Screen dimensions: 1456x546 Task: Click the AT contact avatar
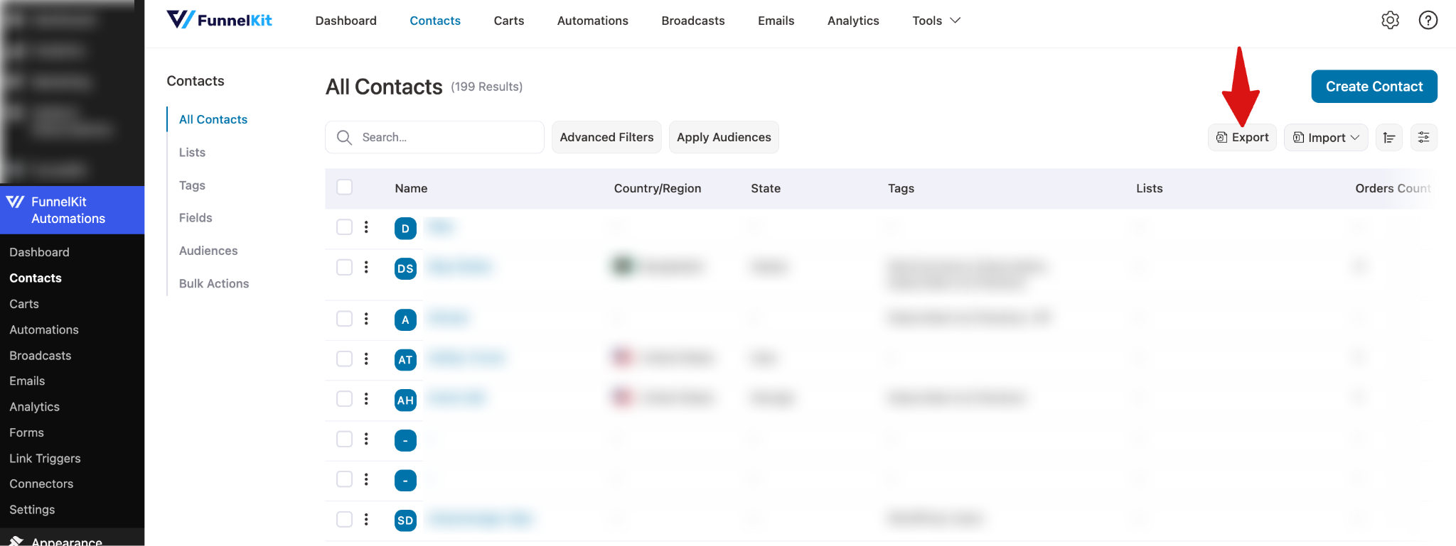[x=405, y=359]
